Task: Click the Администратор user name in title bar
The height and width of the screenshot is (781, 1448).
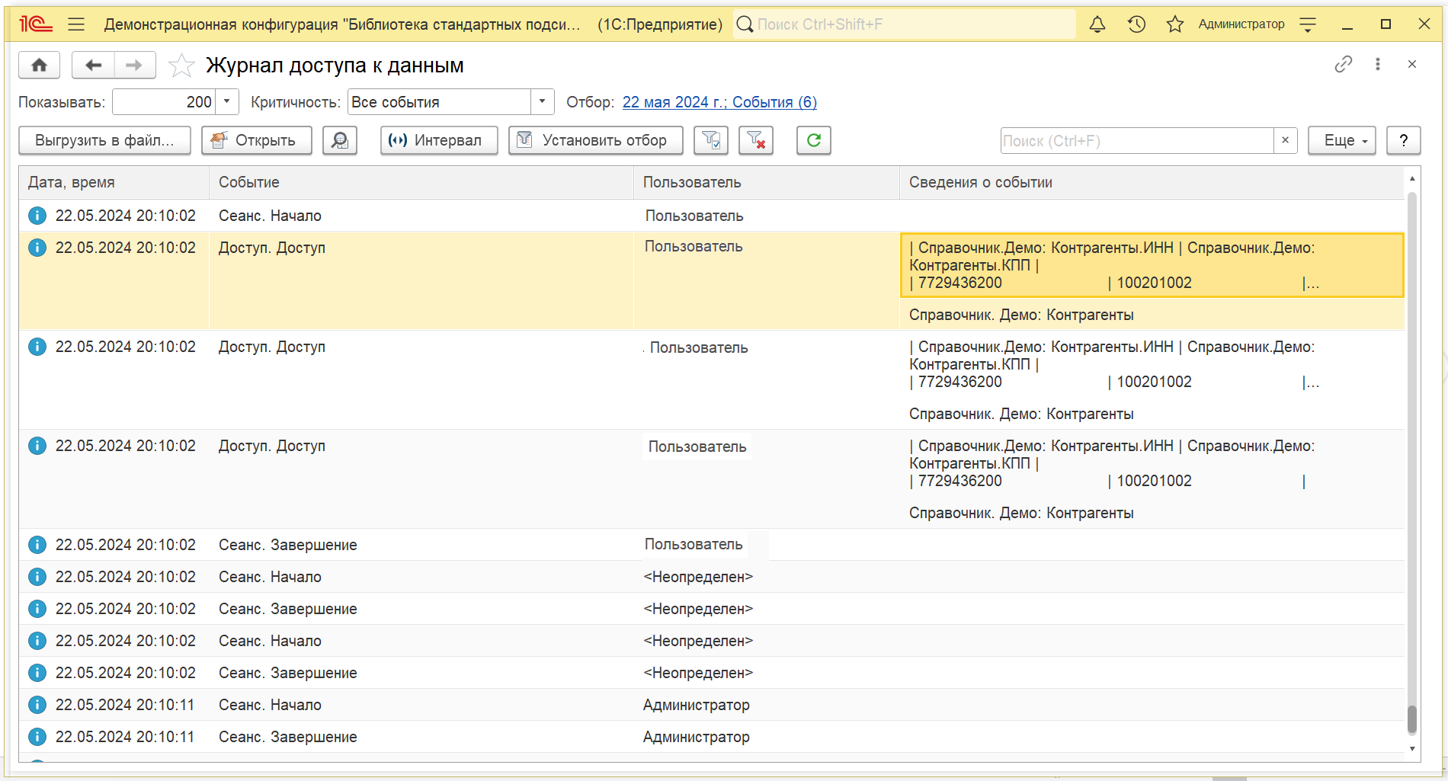Action: [1241, 24]
